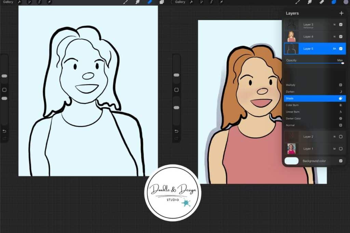Screen dimensions: 350x233
Task: Open the Layers panel icon
Action: (x=334, y=2)
